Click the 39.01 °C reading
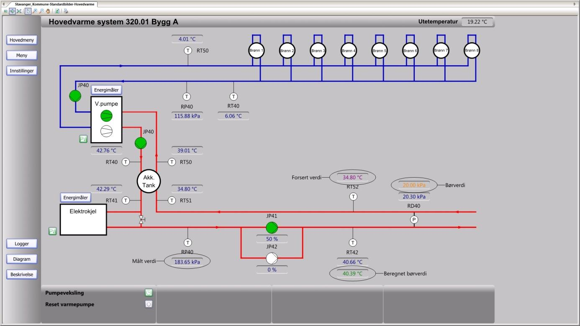580x326 pixels. [187, 150]
